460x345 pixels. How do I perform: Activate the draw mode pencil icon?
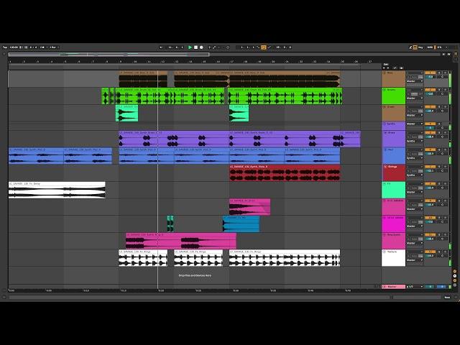point(410,47)
